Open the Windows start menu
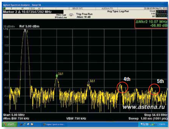 click(9, 124)
